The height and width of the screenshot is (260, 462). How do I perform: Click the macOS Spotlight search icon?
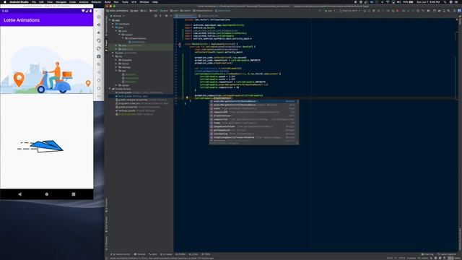(x=445, y=1)
